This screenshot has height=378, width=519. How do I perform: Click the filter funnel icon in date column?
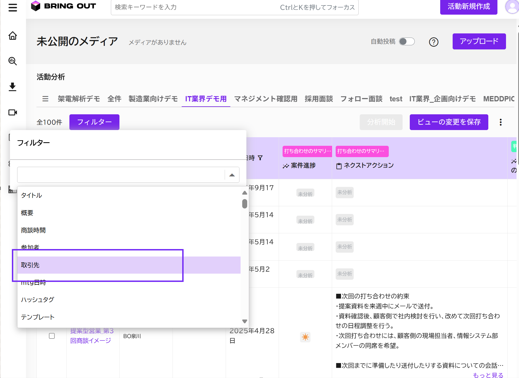(x=260, y=158)
